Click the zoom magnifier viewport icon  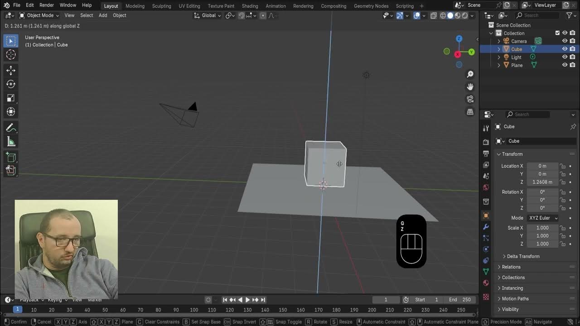click(x=470, y=74)
